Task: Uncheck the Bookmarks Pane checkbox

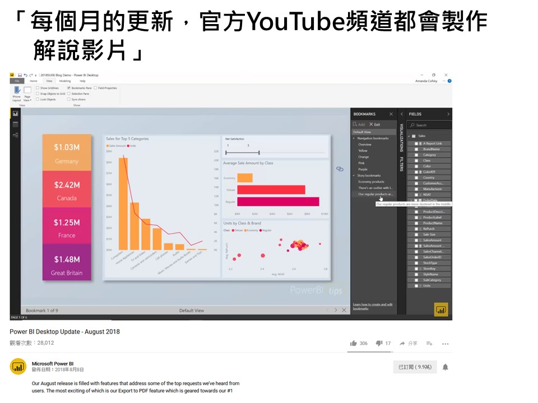Action: 69,88
